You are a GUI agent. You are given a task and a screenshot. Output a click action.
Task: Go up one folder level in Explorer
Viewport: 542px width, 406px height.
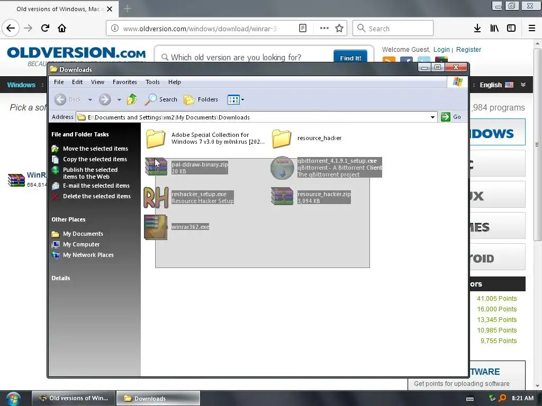[132, 99]
